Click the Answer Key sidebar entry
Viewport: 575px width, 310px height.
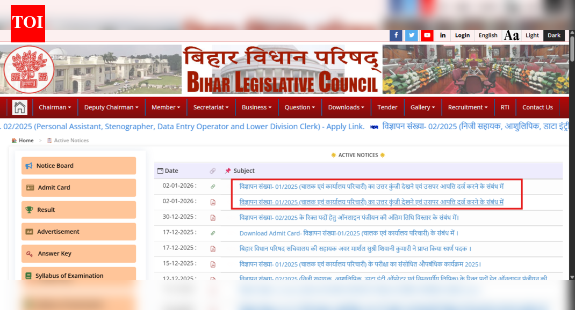(x=78, y=252)
